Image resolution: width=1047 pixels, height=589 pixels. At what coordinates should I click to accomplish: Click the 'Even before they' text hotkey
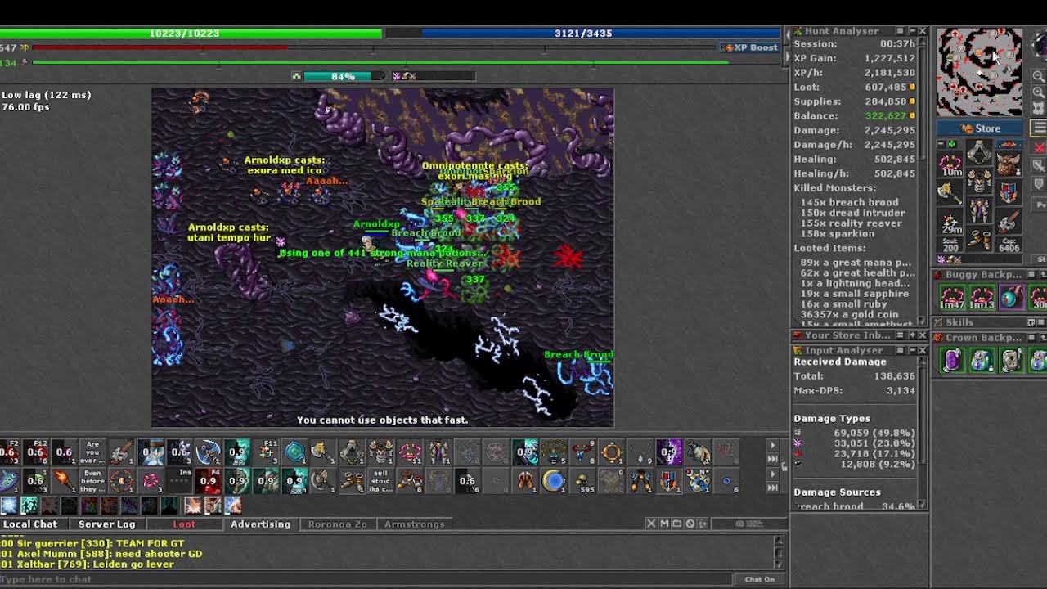click(92, 479)
